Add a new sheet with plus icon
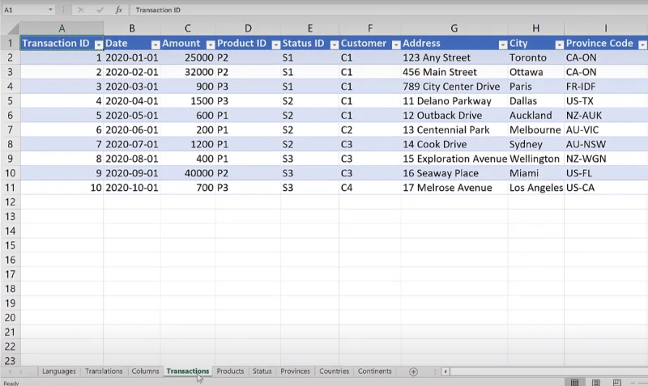The height and width of the screenshot is (386, 648). (413, 371)
